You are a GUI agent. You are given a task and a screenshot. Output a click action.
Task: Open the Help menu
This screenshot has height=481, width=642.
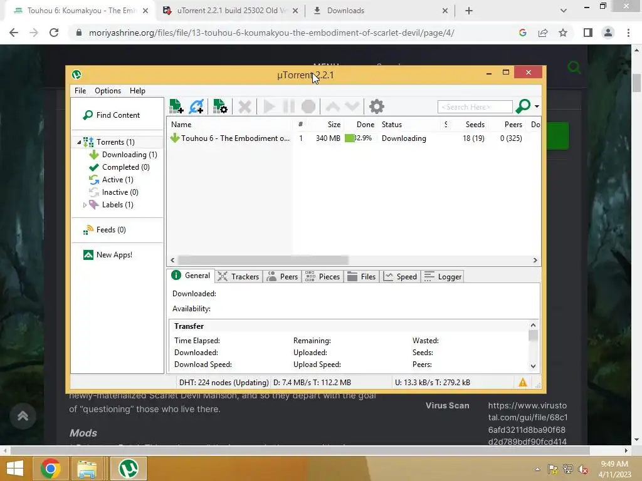[137, 91]
